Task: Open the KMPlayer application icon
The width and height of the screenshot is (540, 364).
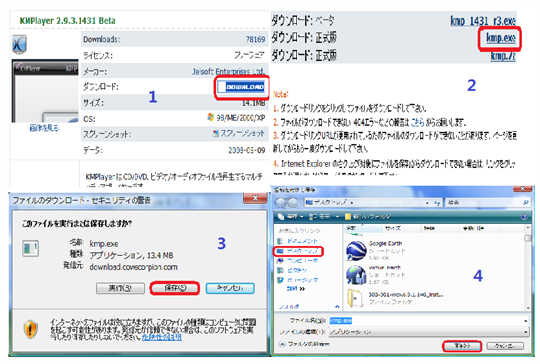Action: click(x=19, y=45)
